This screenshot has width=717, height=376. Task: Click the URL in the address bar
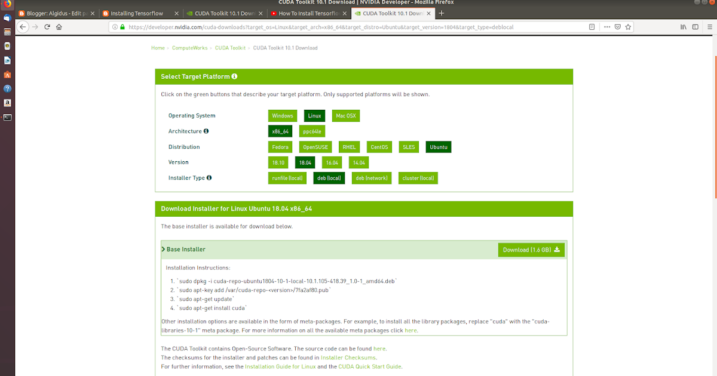tap(321, 27)
